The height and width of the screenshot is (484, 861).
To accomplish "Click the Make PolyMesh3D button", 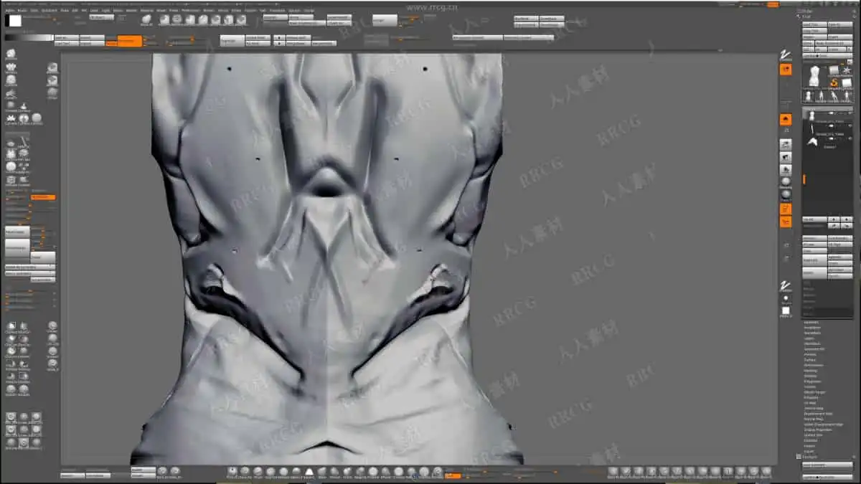I will click(834, 43).
